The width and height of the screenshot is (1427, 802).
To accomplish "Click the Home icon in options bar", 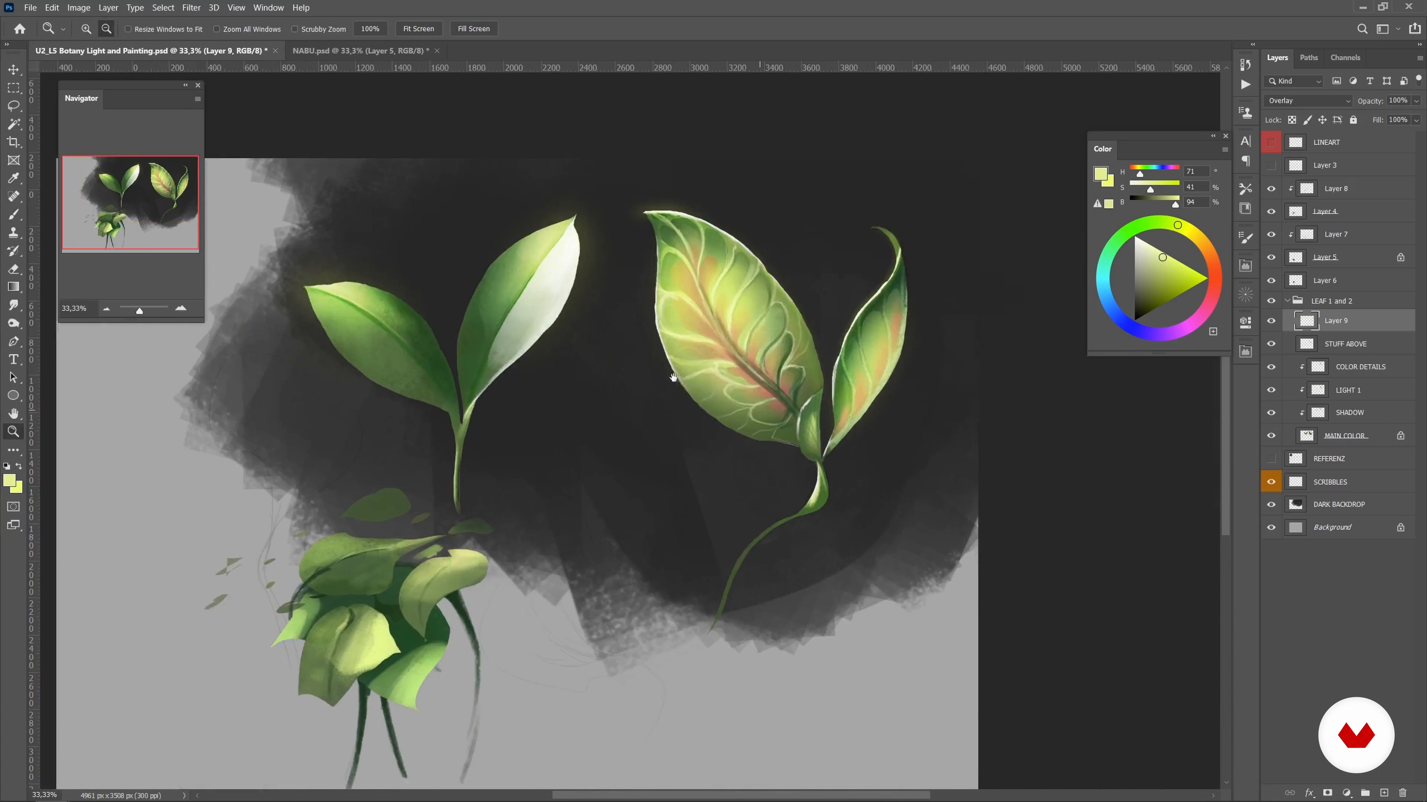I will (20, 29).
